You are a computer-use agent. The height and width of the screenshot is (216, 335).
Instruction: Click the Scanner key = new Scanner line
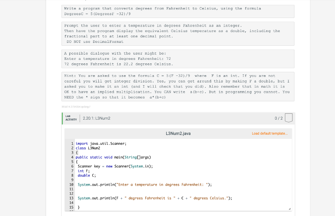tap(115, 166)
